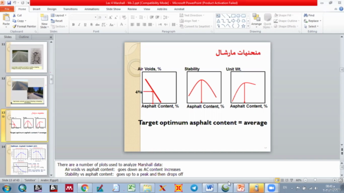Close the slides pane
Viewport: 344px width, 193px height.
(x=51, y=37)
